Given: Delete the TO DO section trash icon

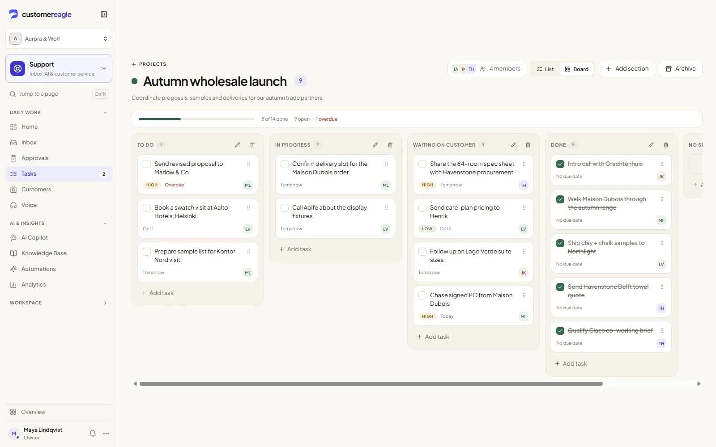Looking at the screenshot, I should pyautogui.click(x=252, y=145).
